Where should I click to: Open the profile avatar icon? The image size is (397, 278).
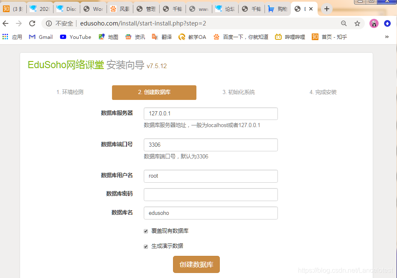374,23
